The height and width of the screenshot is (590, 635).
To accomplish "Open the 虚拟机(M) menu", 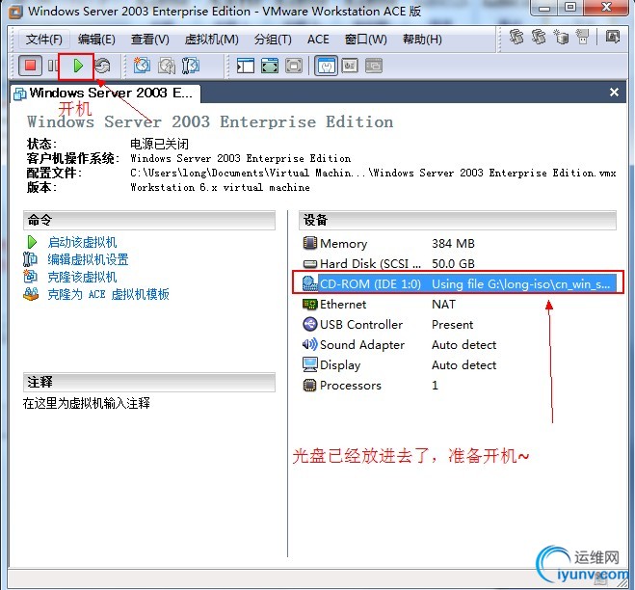I will pyautogui.click(x=211, y=40).
